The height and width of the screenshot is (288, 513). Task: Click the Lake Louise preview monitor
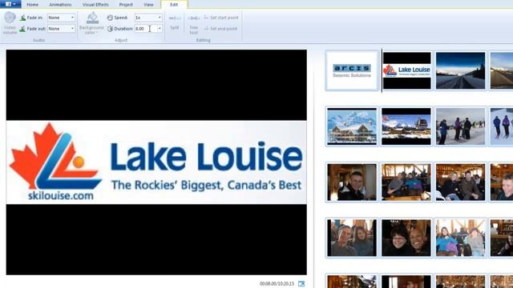click(156, 162)
